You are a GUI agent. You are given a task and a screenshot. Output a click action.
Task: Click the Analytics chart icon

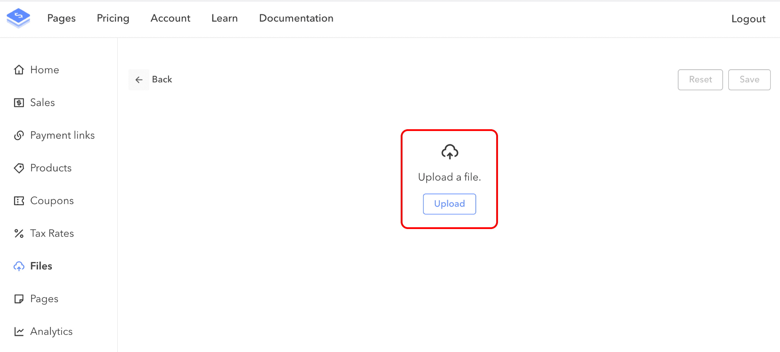[19, 332]
